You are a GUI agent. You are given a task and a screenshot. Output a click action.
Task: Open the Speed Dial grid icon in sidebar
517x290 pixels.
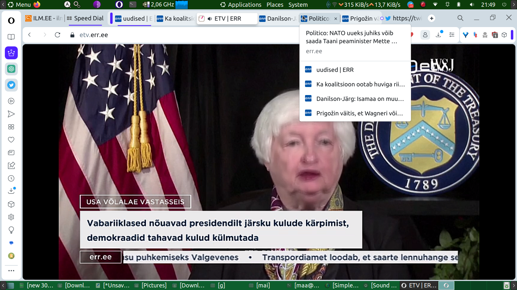[11, 127]
